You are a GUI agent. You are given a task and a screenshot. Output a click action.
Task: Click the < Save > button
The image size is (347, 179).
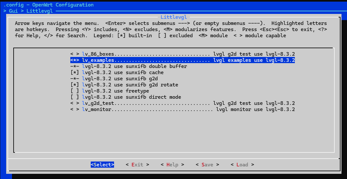pos(207,165)
